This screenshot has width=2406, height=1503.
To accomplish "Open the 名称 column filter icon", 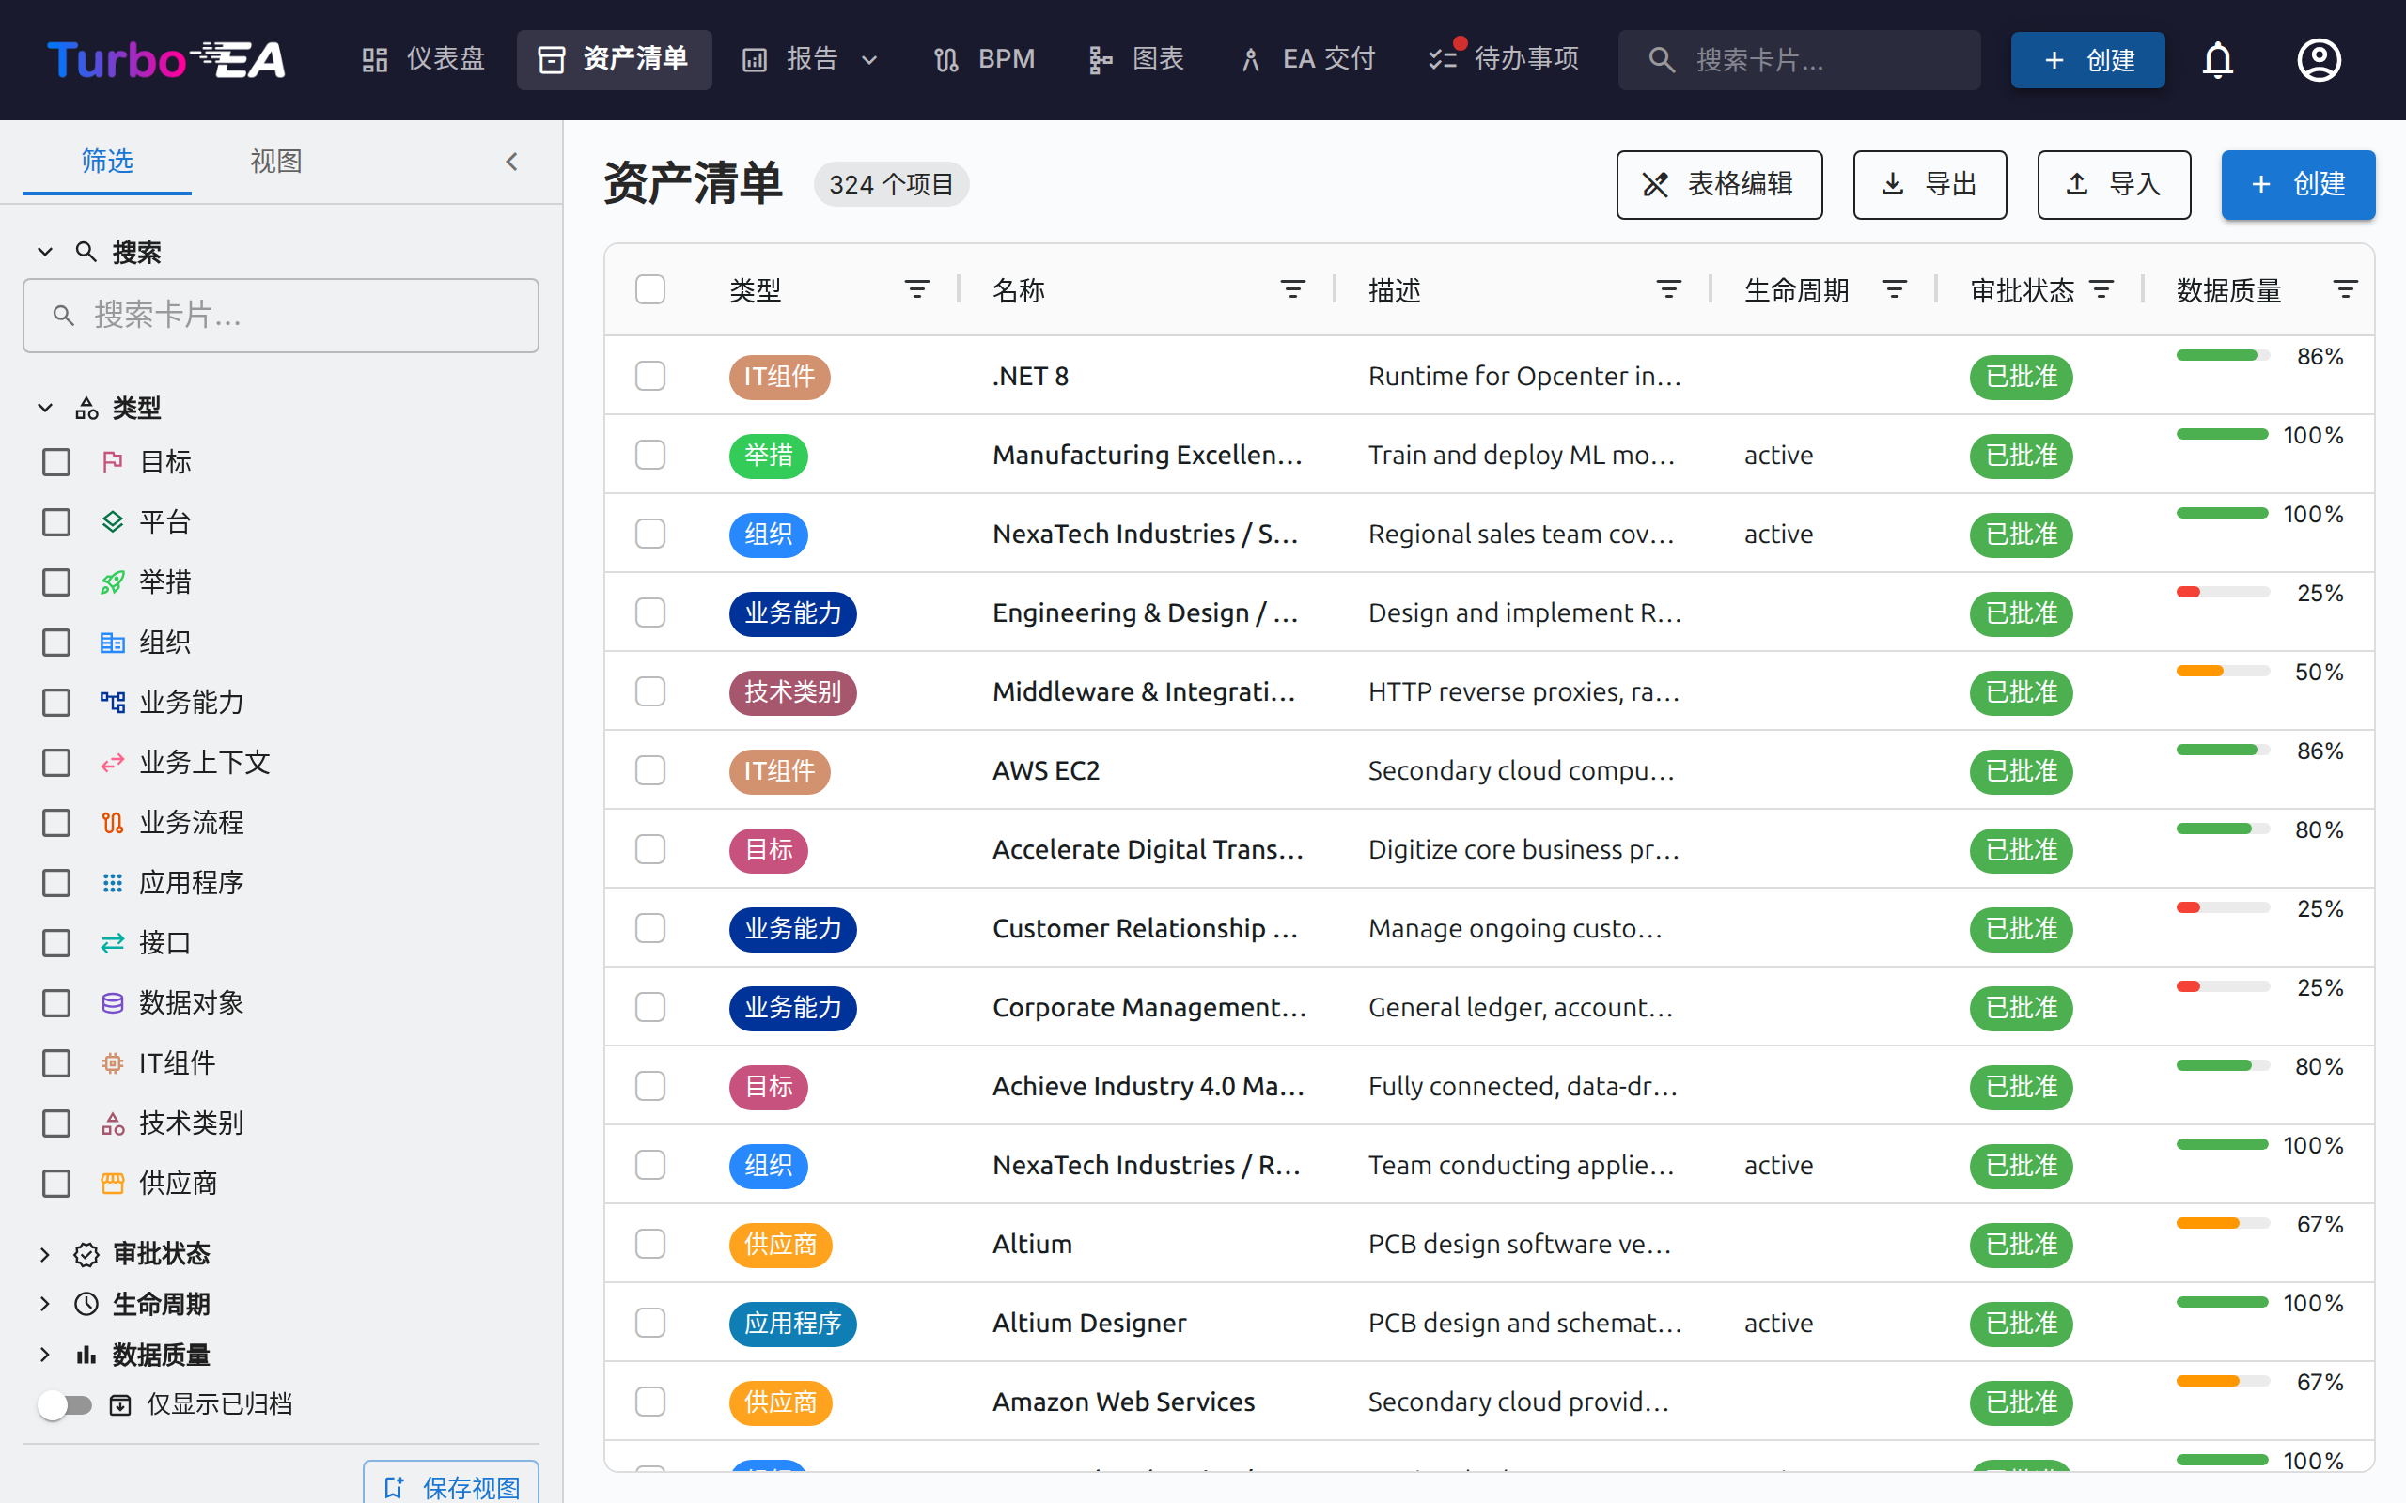I will (x=1291, y=289).
